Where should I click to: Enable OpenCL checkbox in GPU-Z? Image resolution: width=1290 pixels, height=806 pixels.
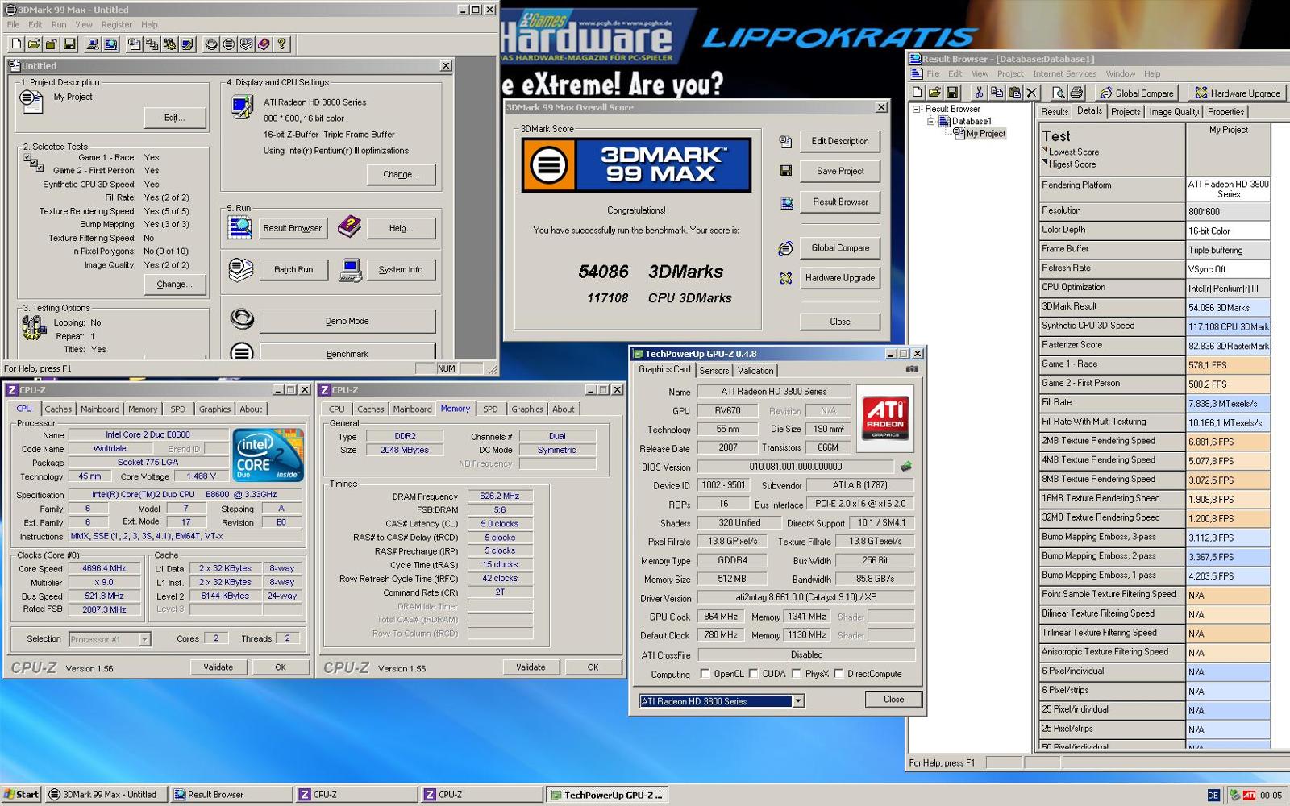[705, 674]
